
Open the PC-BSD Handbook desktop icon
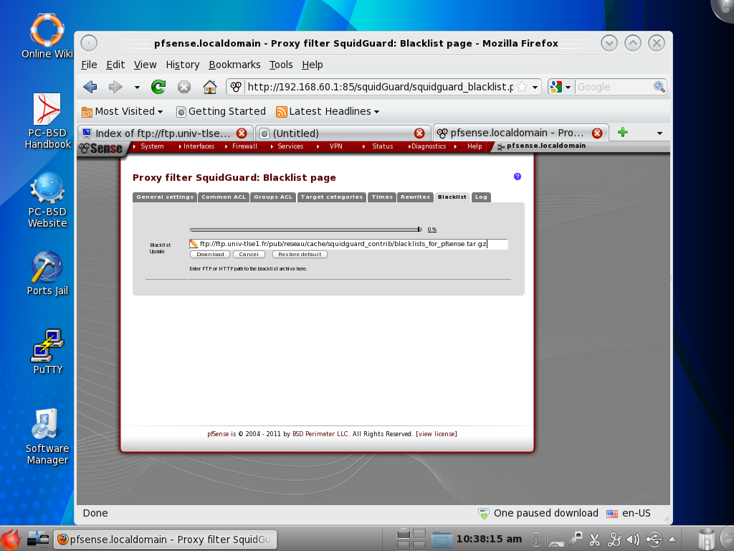click(x=47, y=121)
